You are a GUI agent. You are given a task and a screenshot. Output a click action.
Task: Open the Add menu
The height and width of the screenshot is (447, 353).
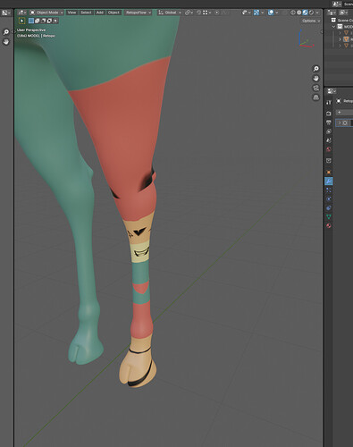pos(99,13)
